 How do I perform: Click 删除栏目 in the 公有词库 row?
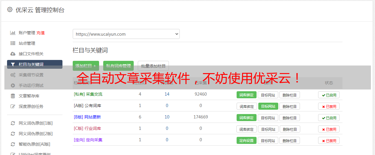point(290,106)
